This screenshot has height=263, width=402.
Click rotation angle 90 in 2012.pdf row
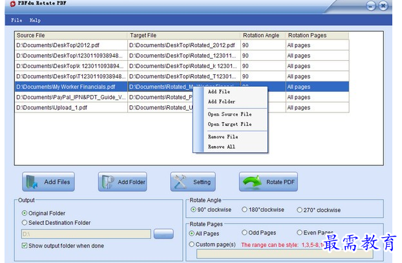coord(263,45)
